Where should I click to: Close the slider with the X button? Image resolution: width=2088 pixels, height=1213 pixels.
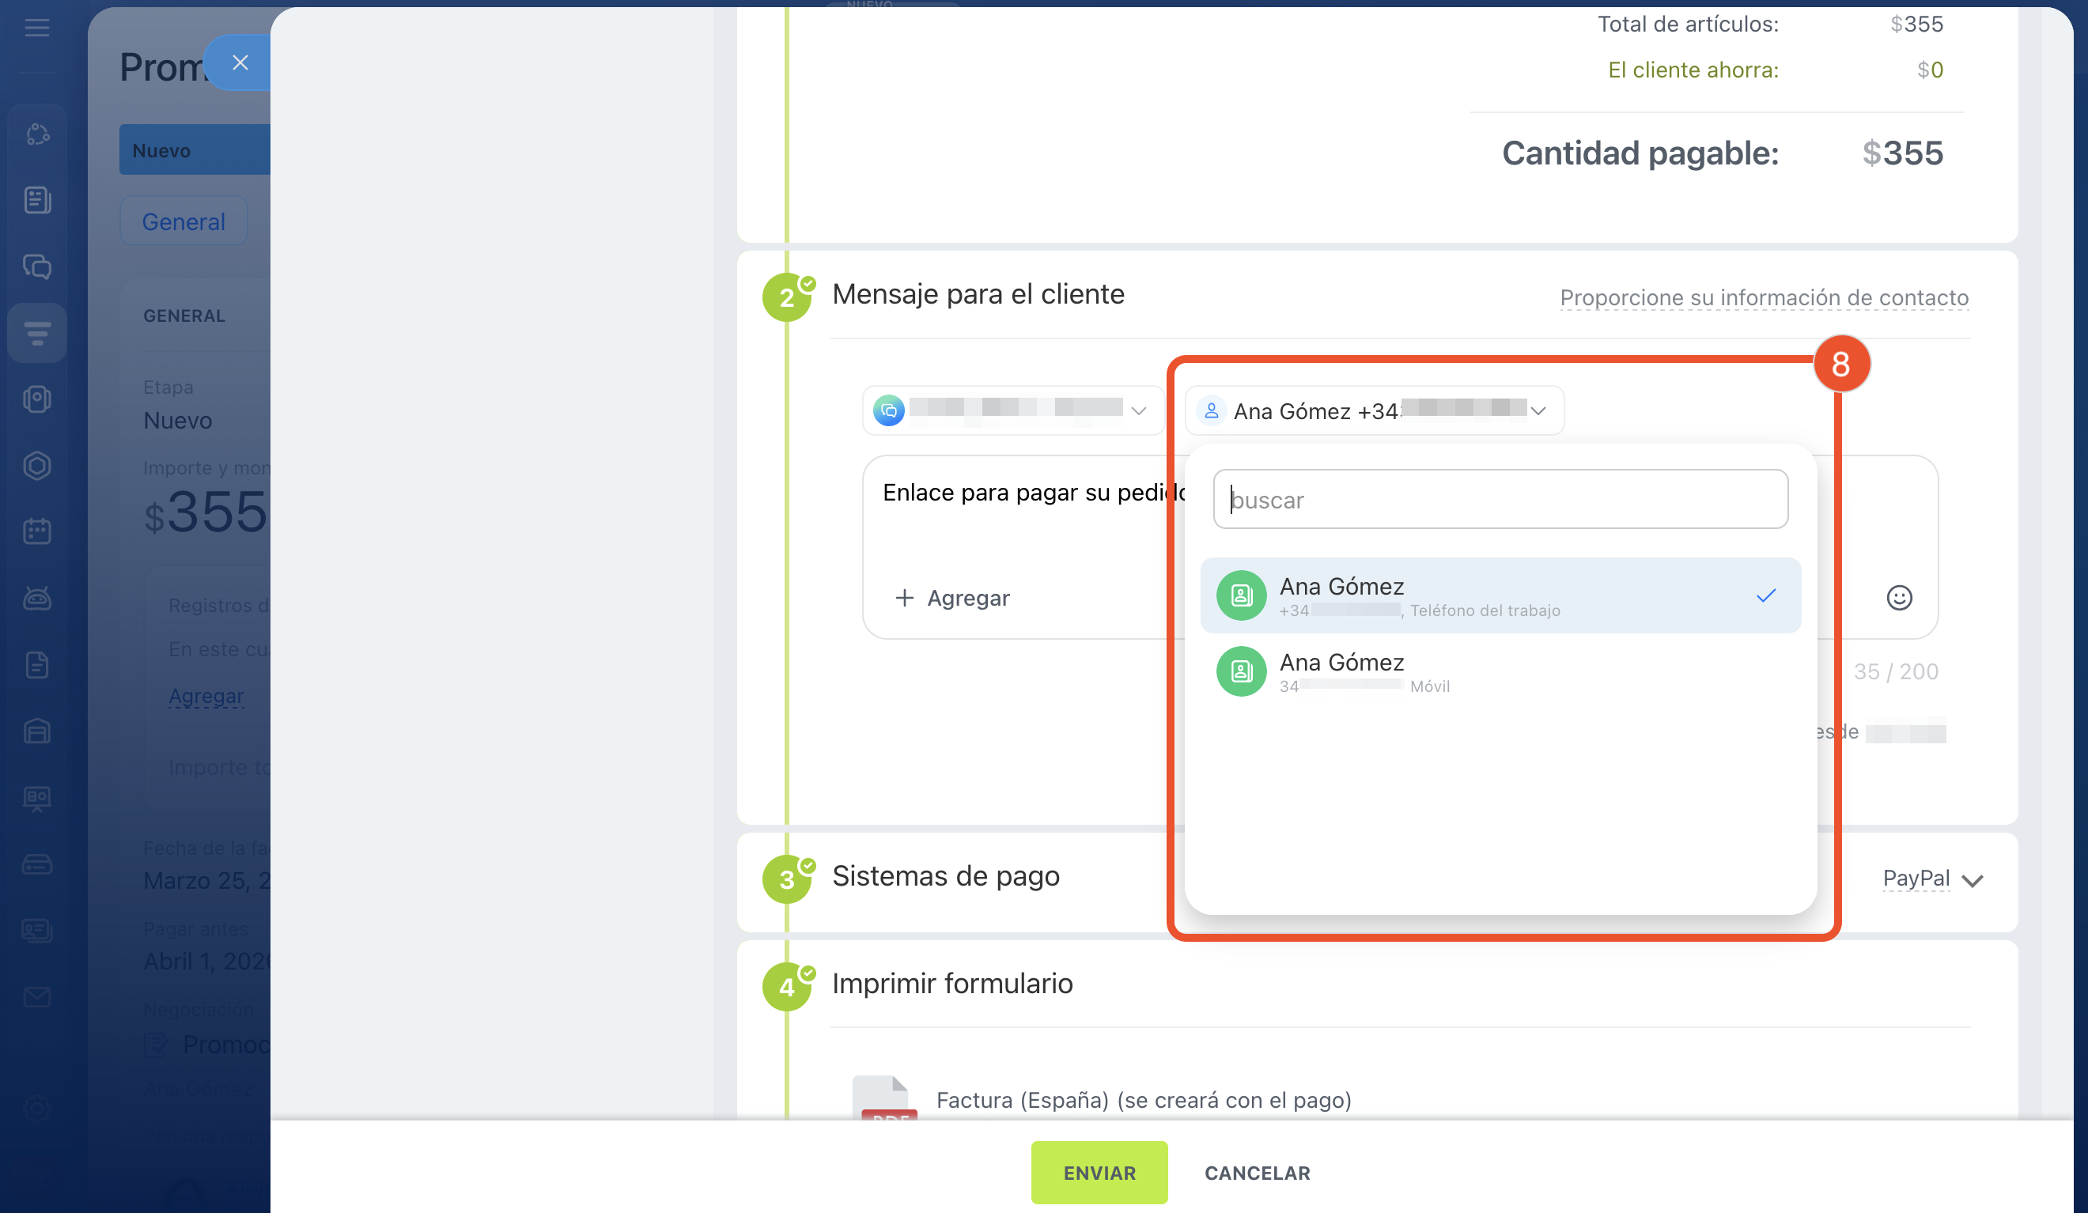(x=240, y=63)
